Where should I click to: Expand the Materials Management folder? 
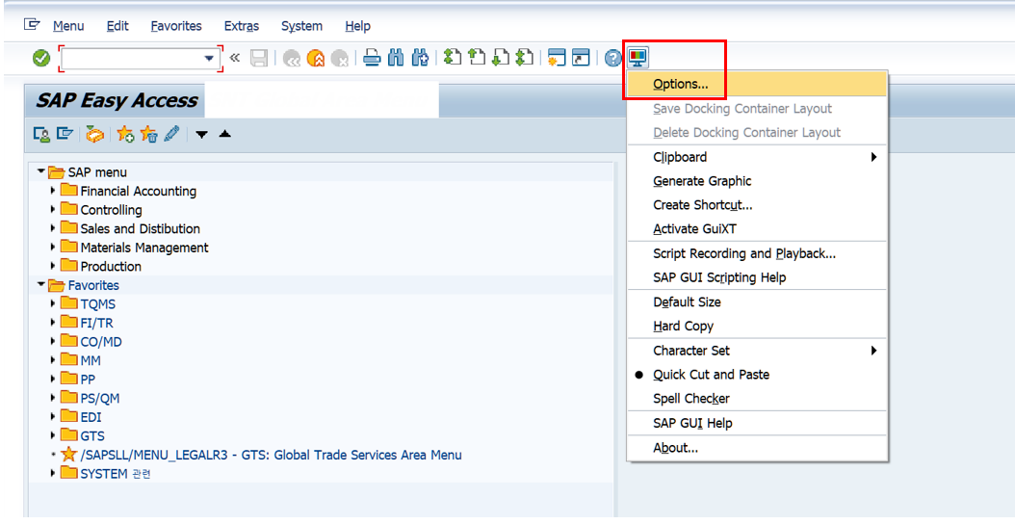[53, 247]
